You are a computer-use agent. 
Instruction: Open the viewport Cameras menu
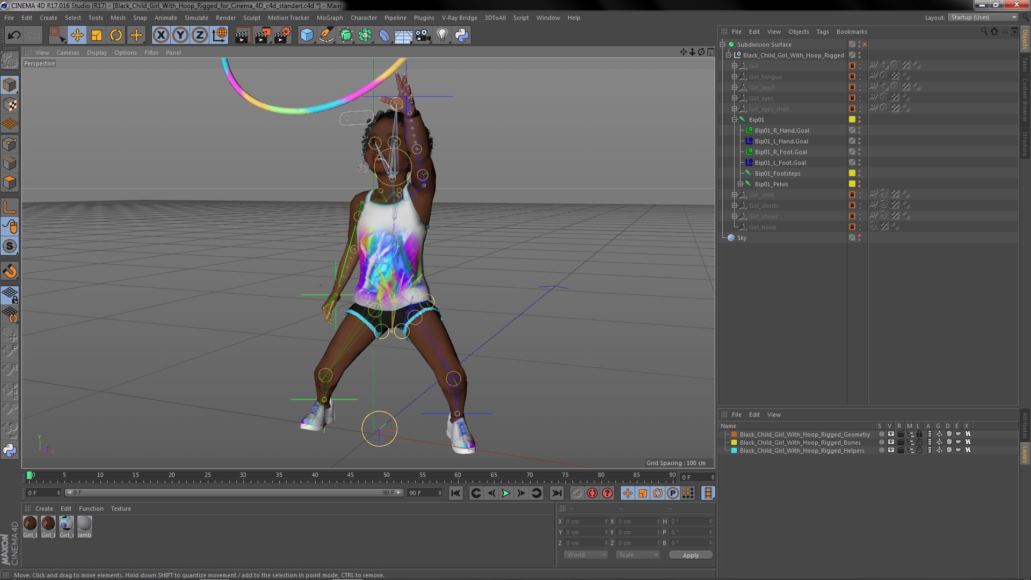point(68,53)
